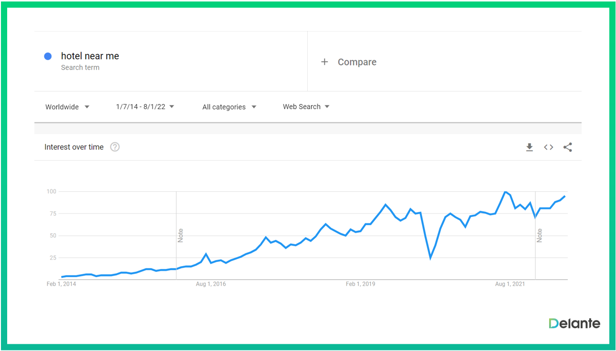Select the "hotel near me" search term
This screenshot has height=351, width=616.
[90, 56]
